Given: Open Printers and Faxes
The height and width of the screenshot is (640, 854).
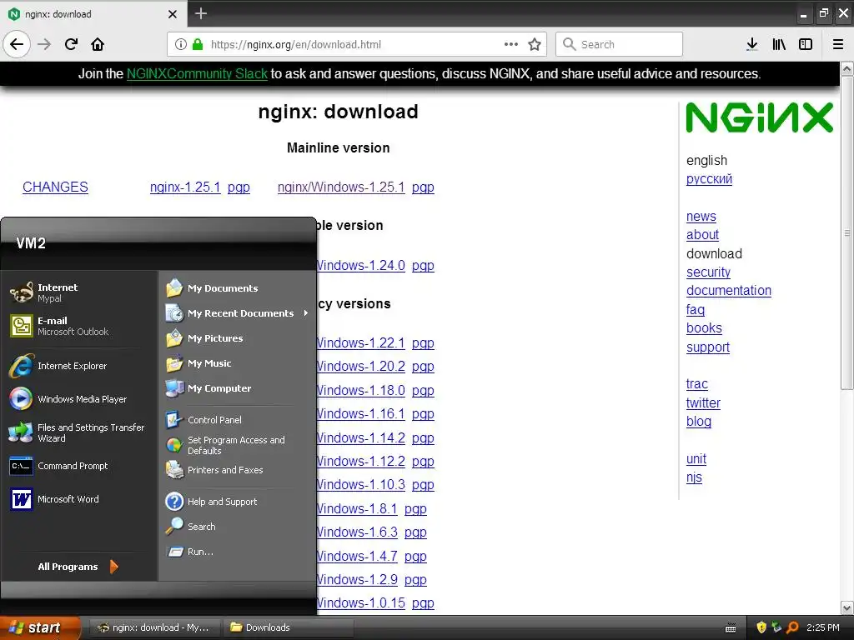Looking at the screenshot, I should pos(237,470).
